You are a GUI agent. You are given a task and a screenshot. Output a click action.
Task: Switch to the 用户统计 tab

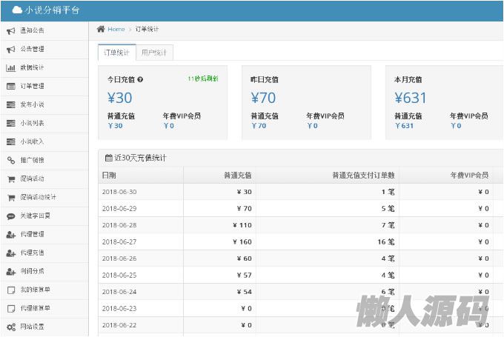[x=155, y=53]
